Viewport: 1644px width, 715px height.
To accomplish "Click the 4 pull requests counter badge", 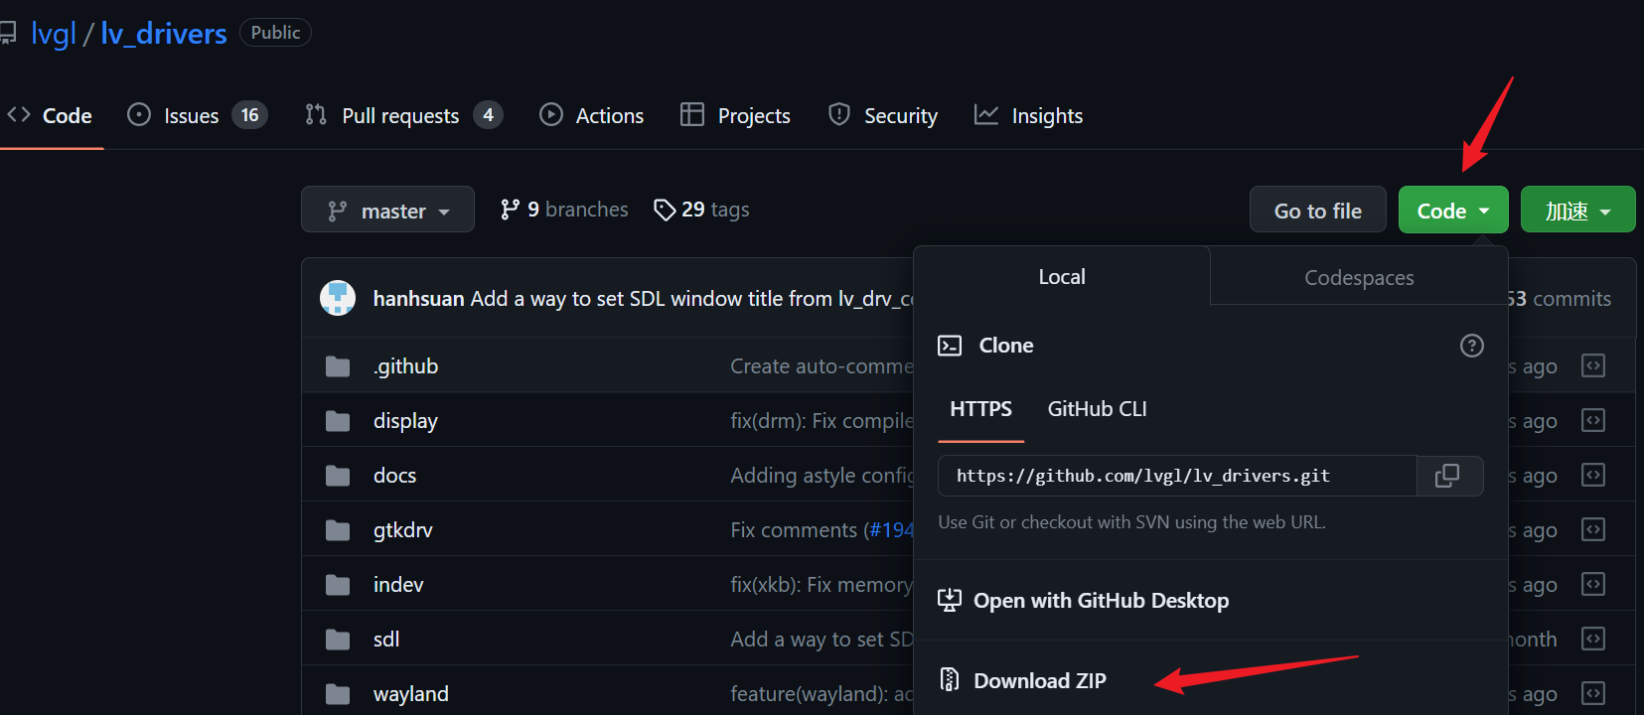I will [x=488, y=115].
